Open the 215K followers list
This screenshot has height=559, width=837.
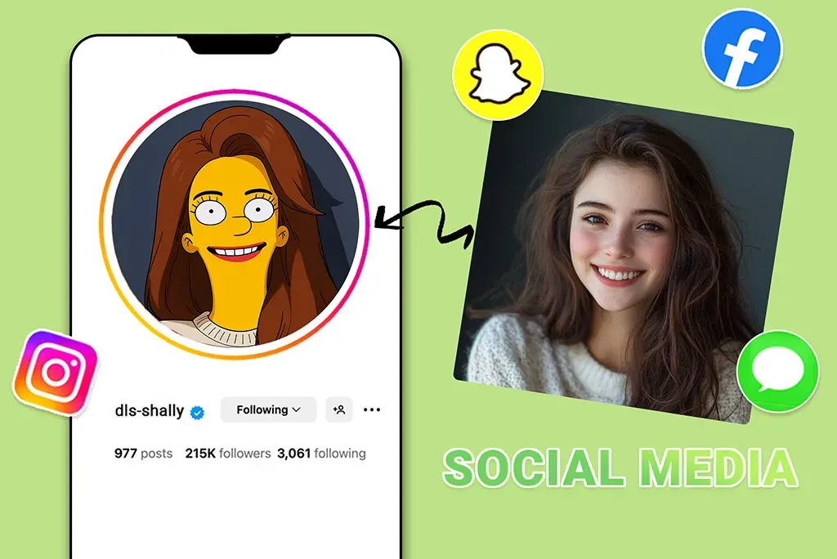pos(228,454)
